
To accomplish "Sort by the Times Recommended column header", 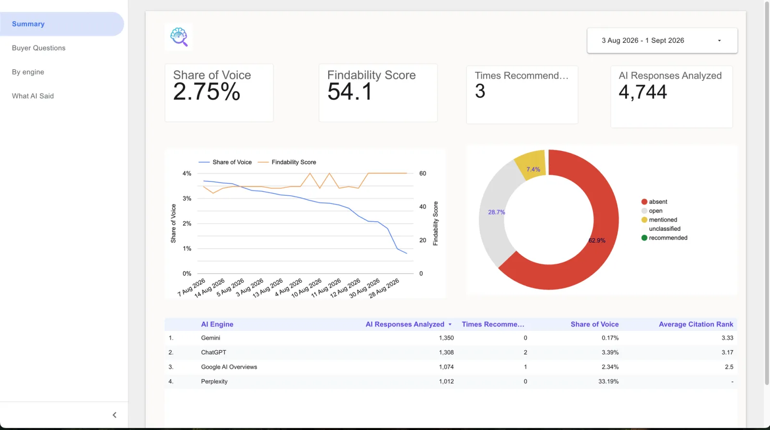I will [493, 324].
